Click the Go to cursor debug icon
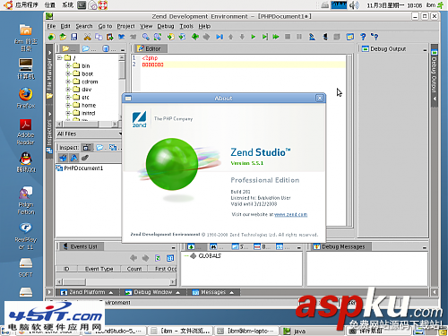Screen dimensions: 448x336 264,37
